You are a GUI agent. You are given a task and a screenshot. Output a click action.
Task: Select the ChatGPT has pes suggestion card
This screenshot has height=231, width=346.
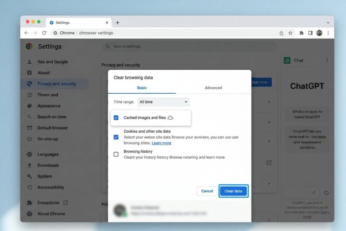click(x=307, y=139)
